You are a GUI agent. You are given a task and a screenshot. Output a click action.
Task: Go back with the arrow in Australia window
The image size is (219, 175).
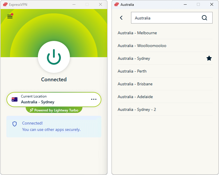click(x=121, y=18)
